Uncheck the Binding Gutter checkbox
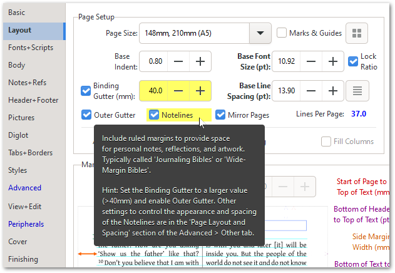Viewport: 395px width, 273px height. click(x=86, y=91)
